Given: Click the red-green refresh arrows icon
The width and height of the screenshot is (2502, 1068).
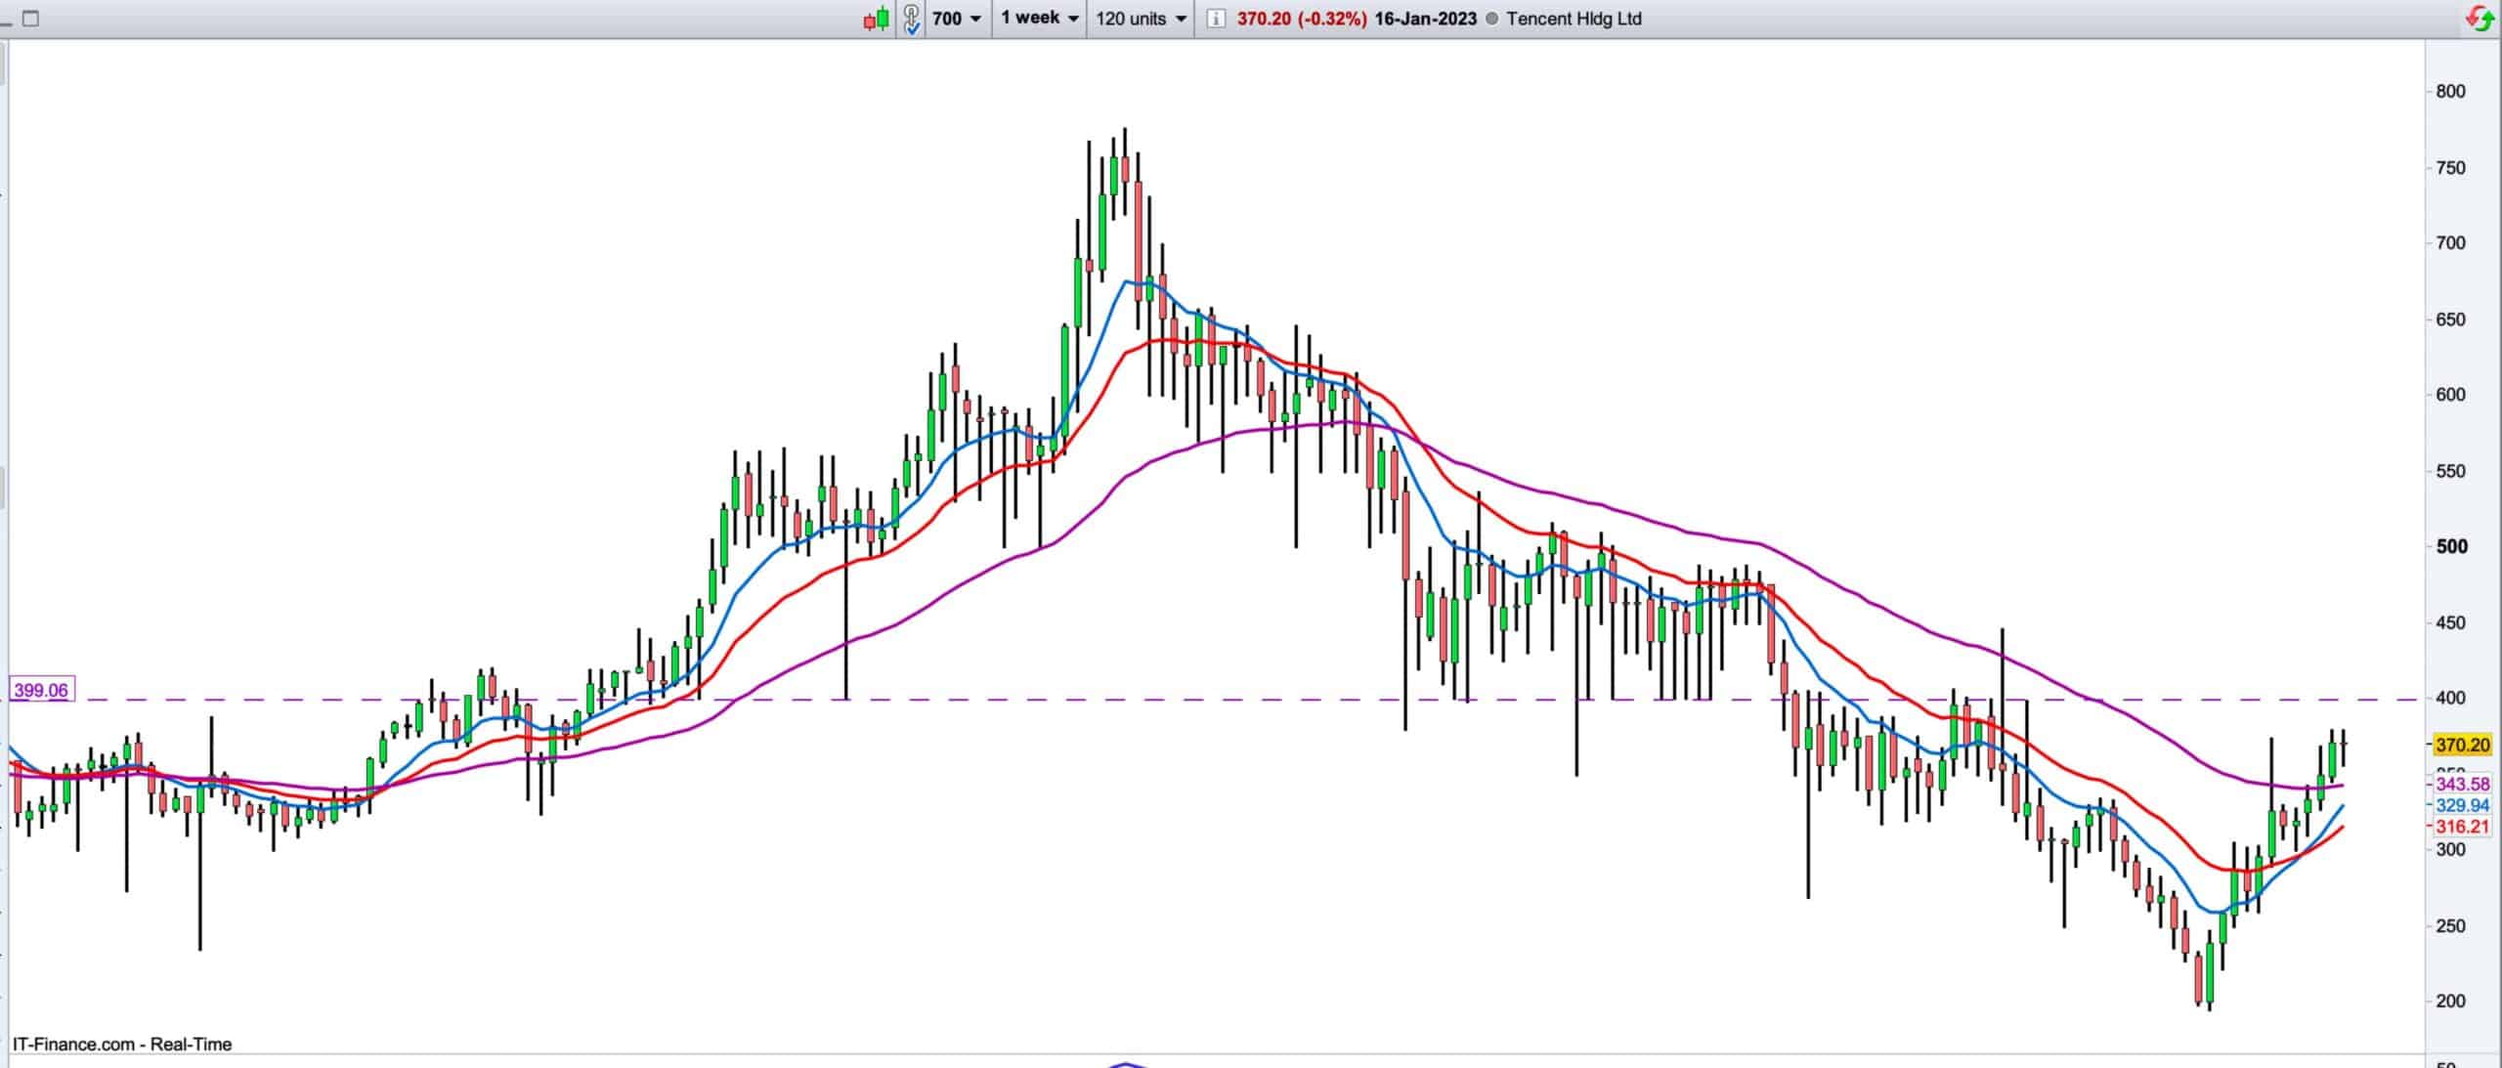Looking at the screenshot, I should [2479, 19].
